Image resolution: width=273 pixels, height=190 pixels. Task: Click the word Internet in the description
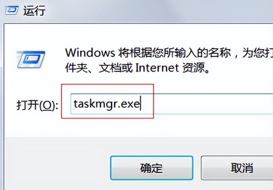(x=157, y=68)
